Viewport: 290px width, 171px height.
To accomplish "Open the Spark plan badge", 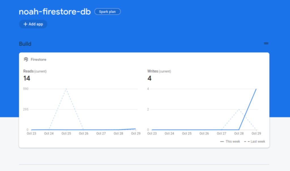I will 107,12.
